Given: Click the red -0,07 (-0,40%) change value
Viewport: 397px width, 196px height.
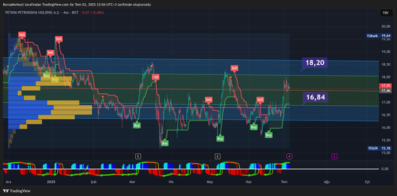Looking at the screenshot, I should click(92, 12).
